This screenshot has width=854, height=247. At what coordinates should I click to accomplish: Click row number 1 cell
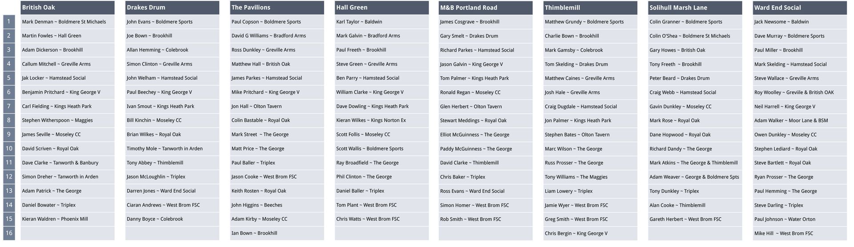(9, 22)
